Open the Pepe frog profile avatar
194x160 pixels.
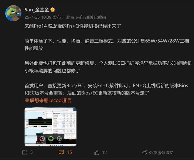13,13
